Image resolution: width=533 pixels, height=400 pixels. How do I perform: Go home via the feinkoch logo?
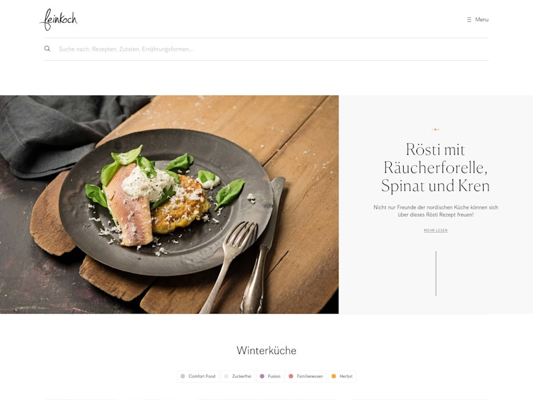(x=59, y=19)
